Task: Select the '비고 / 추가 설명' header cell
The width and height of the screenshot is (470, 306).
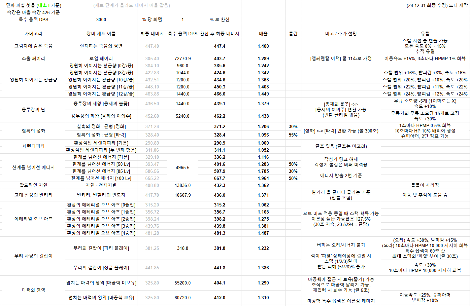Action: [341, 34]
